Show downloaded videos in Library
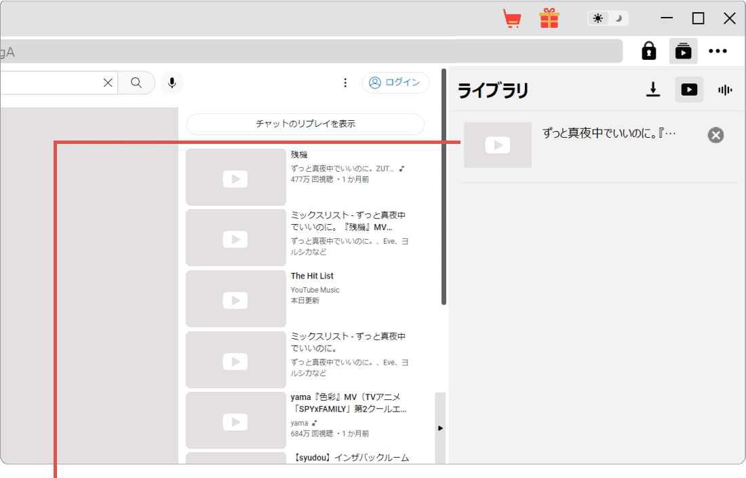 [689, 89]
